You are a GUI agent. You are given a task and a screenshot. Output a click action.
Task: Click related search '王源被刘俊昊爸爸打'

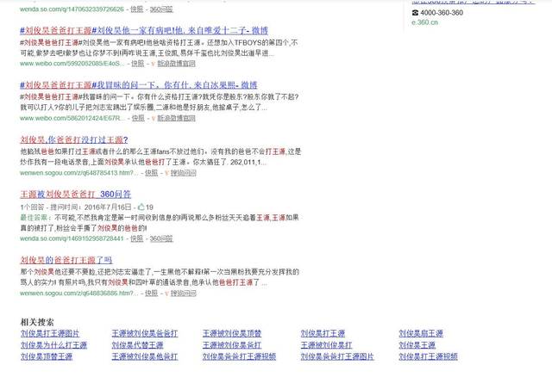(x=145, y=333)
